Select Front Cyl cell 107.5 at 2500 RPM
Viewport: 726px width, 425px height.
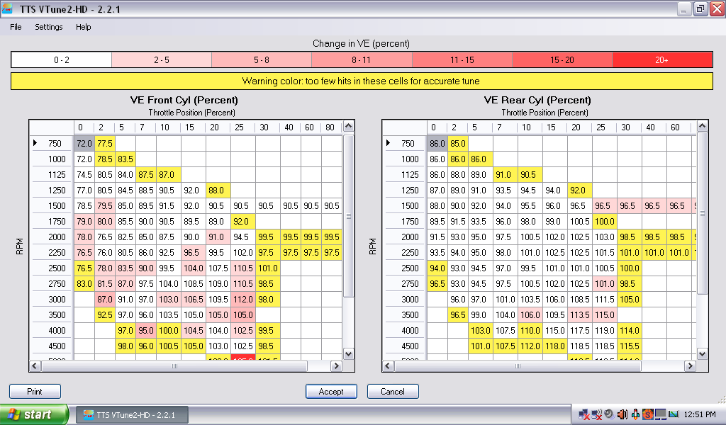tap(218, 268)
